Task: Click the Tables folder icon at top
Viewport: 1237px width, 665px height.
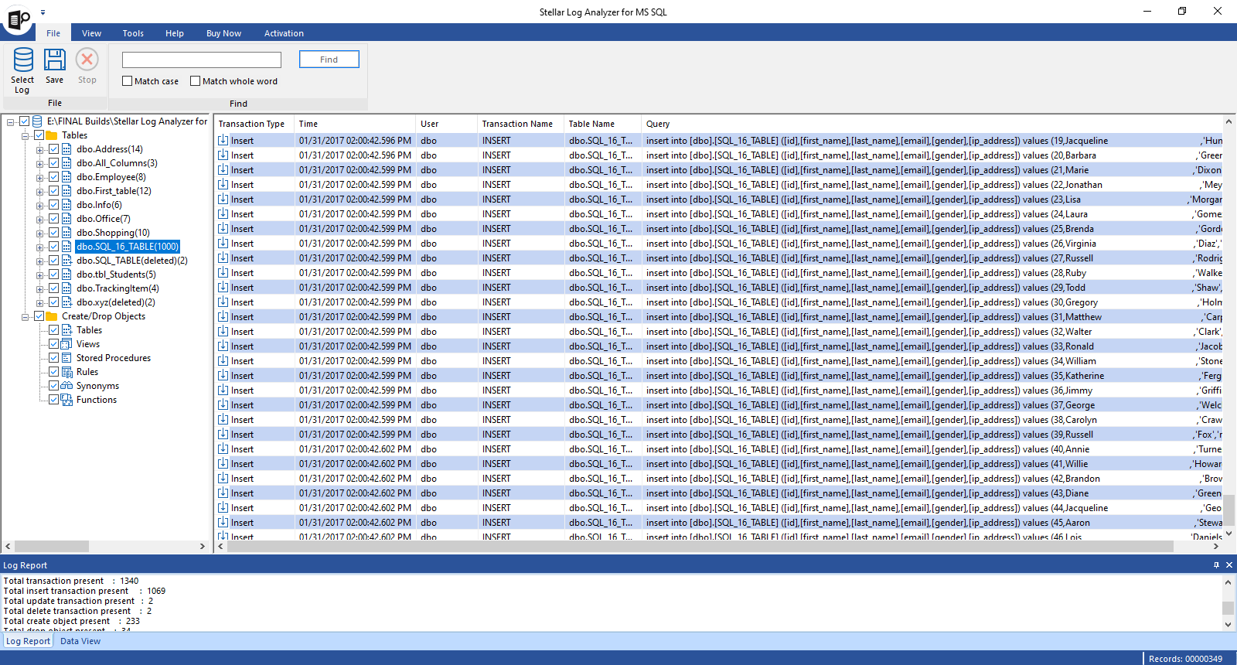Action: 52,135
